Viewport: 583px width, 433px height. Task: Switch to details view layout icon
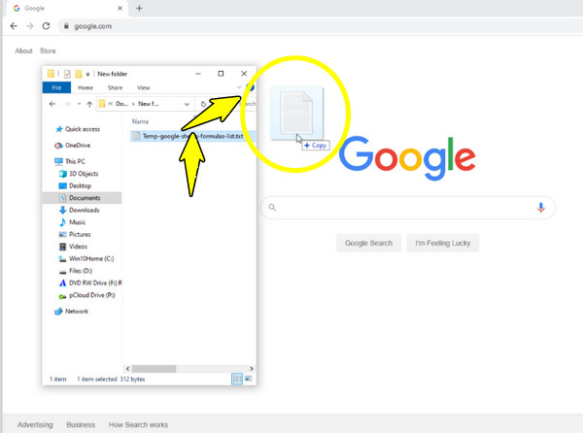237,380
